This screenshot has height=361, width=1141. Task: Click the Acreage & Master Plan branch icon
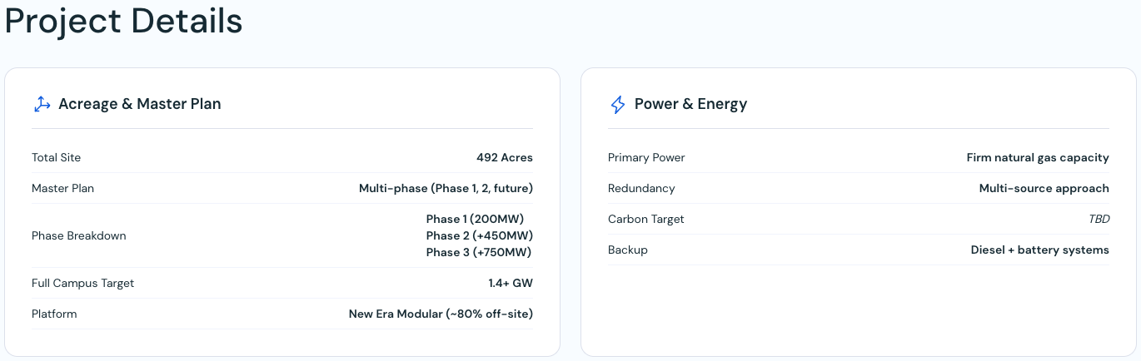(42, 104)
